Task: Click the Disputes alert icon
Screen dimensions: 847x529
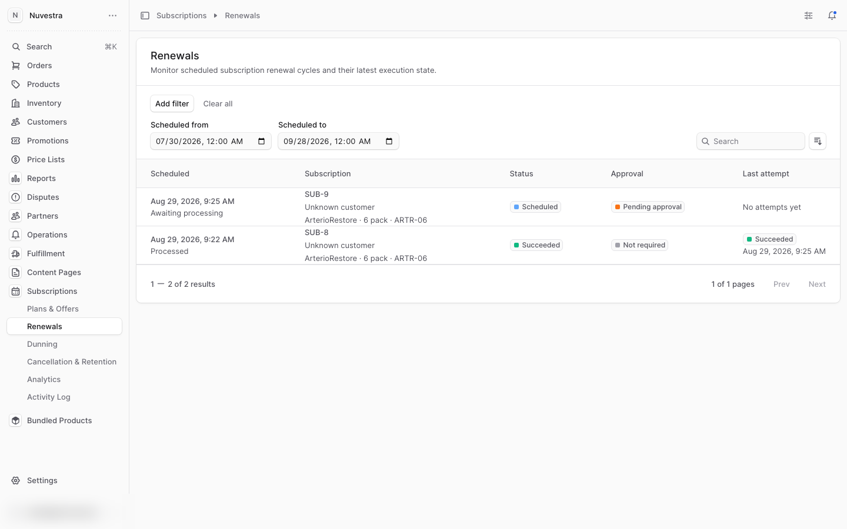Action: click(x=16, y=197)
